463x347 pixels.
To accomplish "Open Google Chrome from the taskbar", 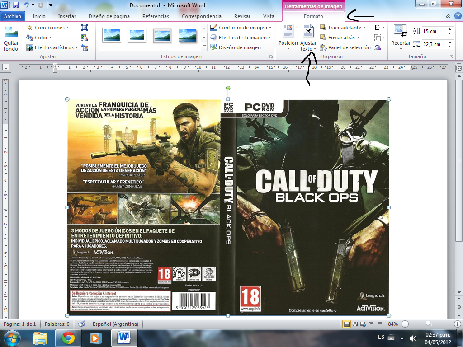I will [68, 338].
